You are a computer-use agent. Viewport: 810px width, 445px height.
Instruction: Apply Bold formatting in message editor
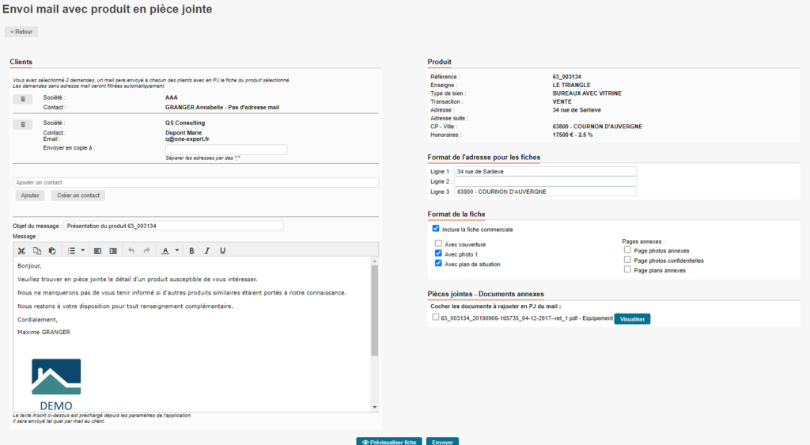click(191, 251)
